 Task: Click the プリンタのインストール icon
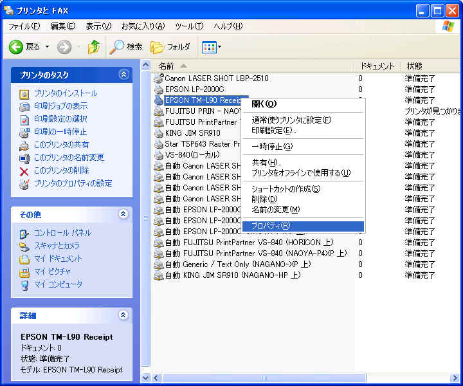coord(24,94)
